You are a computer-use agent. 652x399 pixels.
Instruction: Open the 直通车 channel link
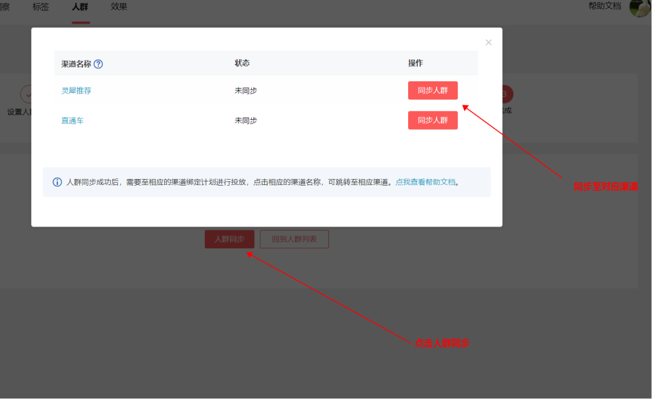tap(72, 120)
